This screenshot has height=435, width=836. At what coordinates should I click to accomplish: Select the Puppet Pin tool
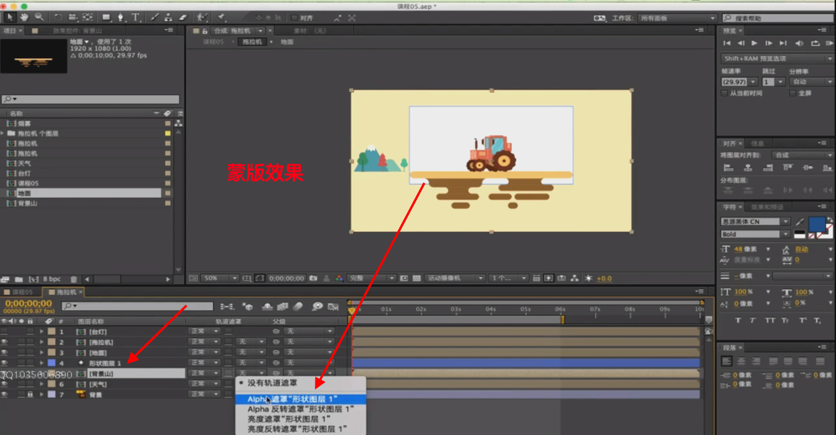[x=222, y=17]
